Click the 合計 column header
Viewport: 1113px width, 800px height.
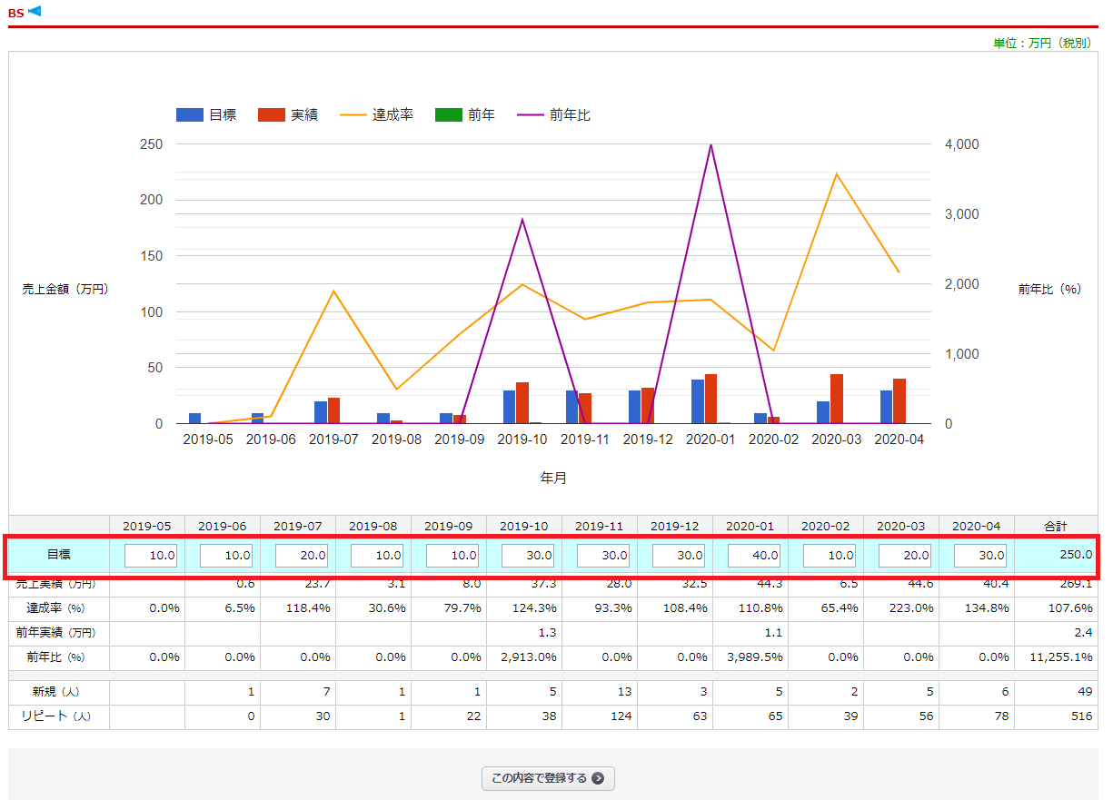click(x=1055, y=526)
